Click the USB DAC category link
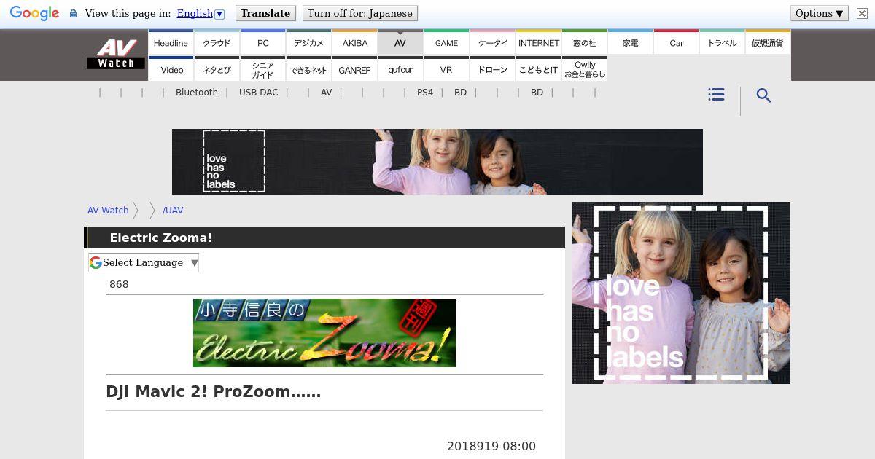This screenshot has width=875, height=459. click(x=258, y=93)
